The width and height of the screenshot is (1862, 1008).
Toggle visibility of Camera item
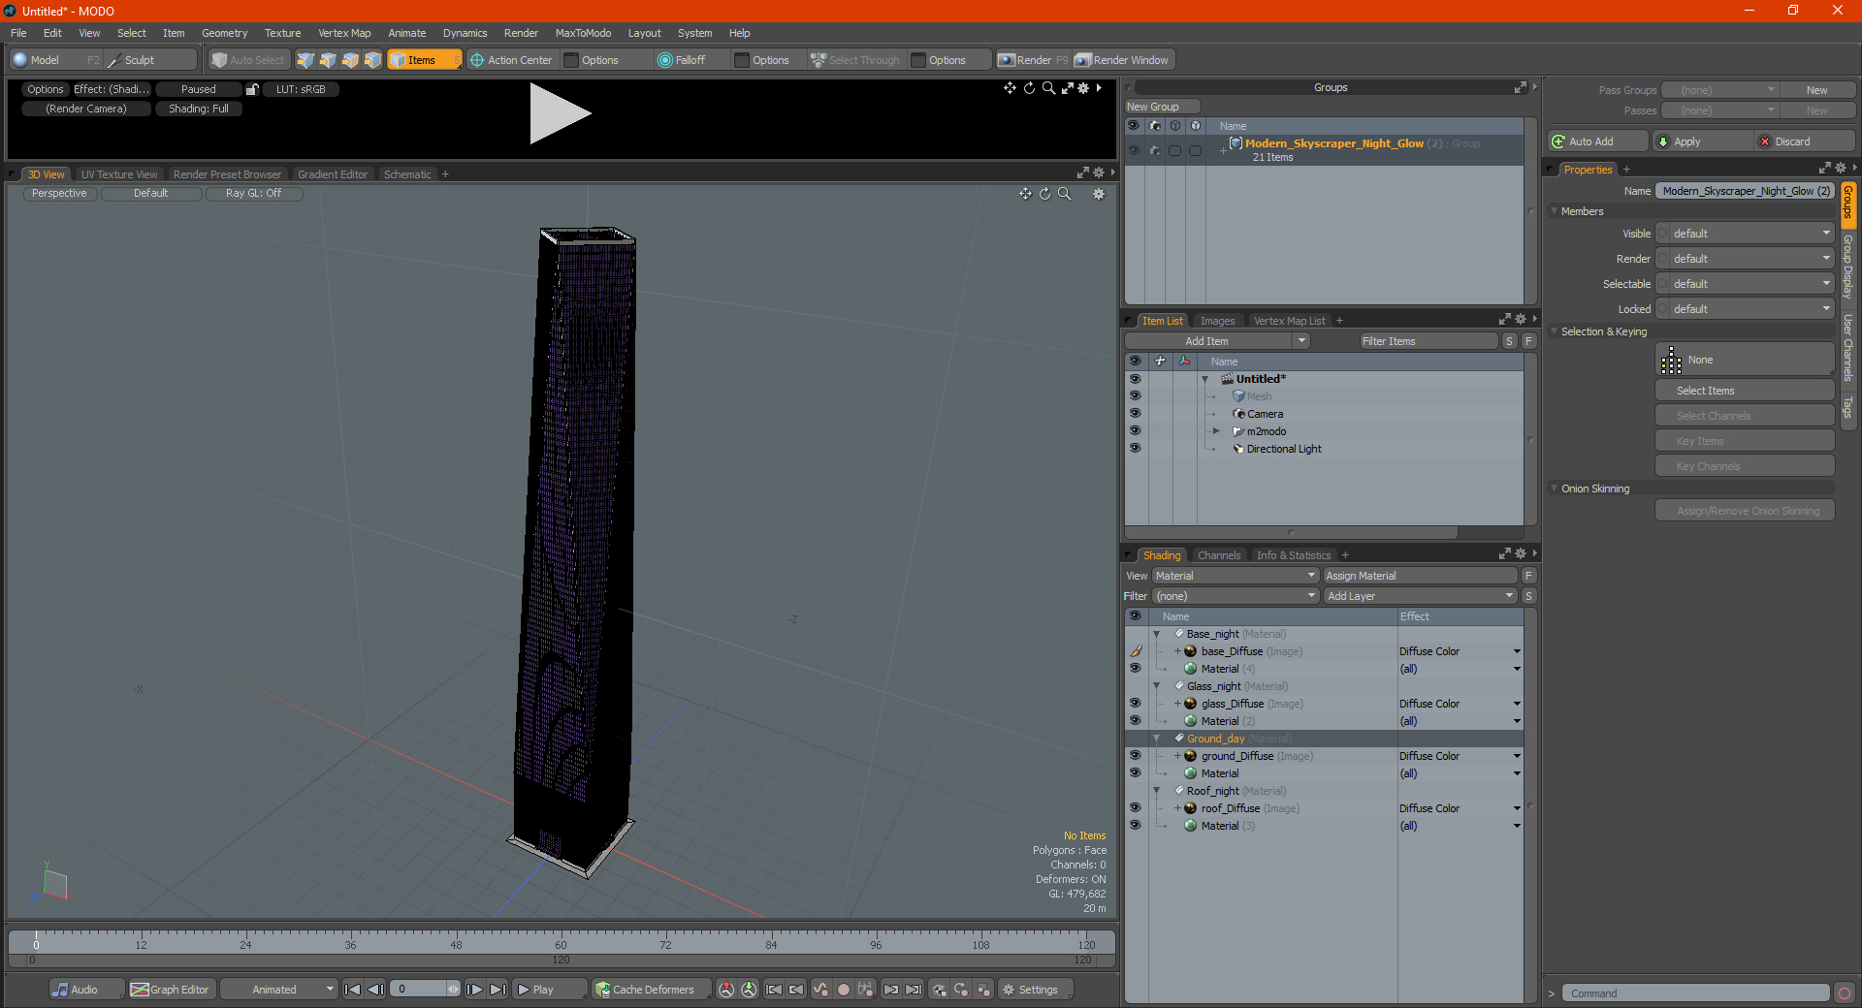(x=1135, y=414)
